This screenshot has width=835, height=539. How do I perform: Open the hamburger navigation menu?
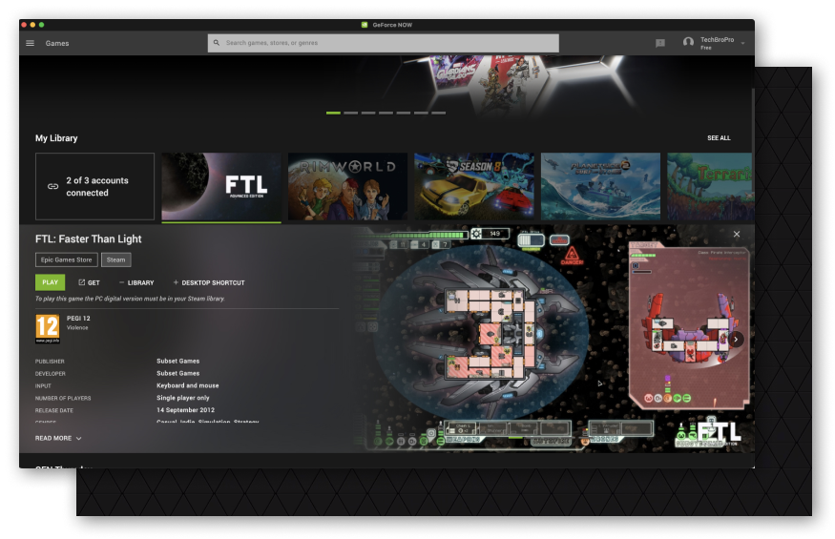[x=31, y=43]
